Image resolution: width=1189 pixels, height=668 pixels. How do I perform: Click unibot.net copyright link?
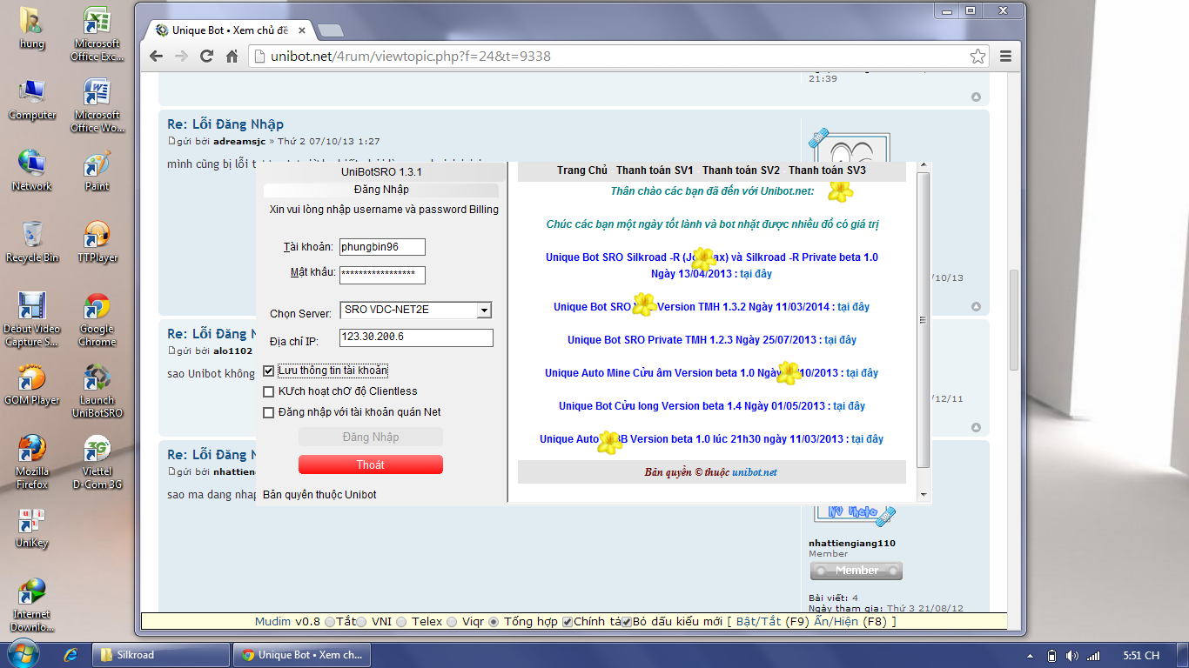click(x=755, y=472)
